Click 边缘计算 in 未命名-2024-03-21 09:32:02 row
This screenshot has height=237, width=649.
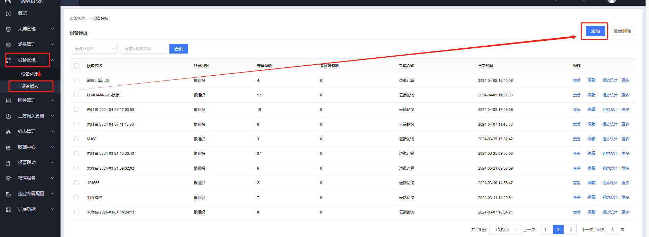click(407, 168)
